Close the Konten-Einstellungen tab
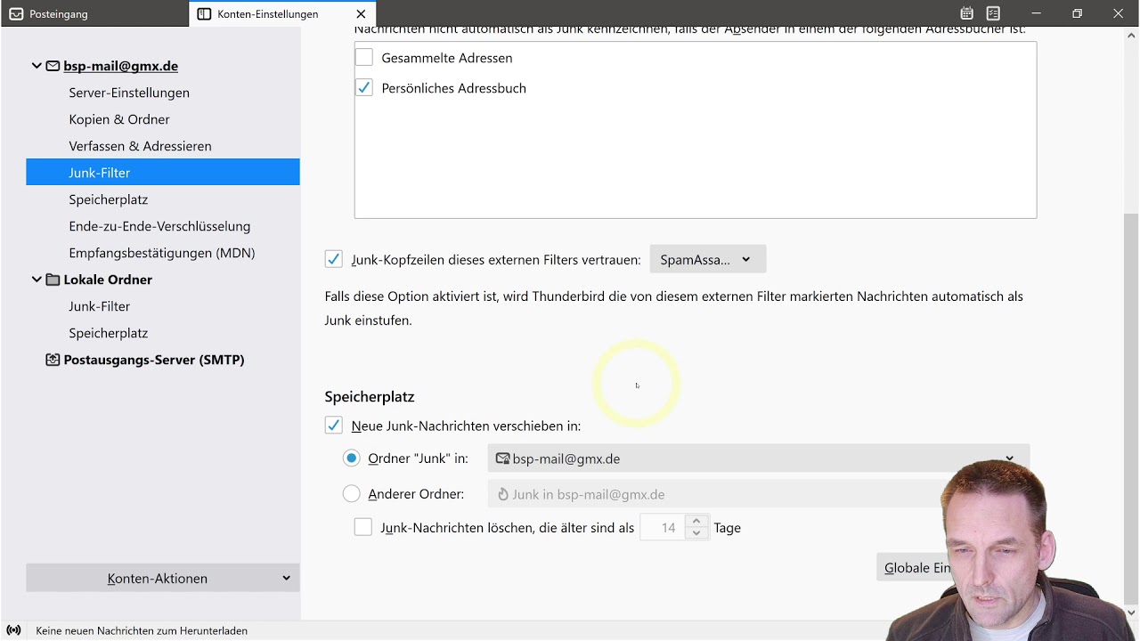 coord(360,14)
